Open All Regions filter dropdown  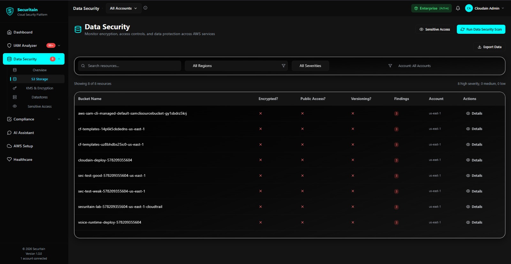pos(236,66)
